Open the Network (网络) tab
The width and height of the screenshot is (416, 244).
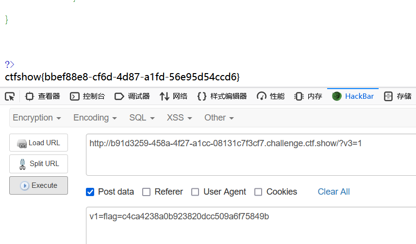point(173,96)
